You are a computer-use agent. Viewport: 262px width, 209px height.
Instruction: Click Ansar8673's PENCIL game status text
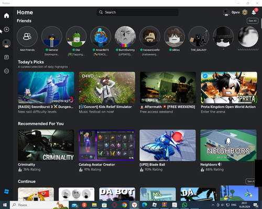pyautogui.click(x=101, y=54)
